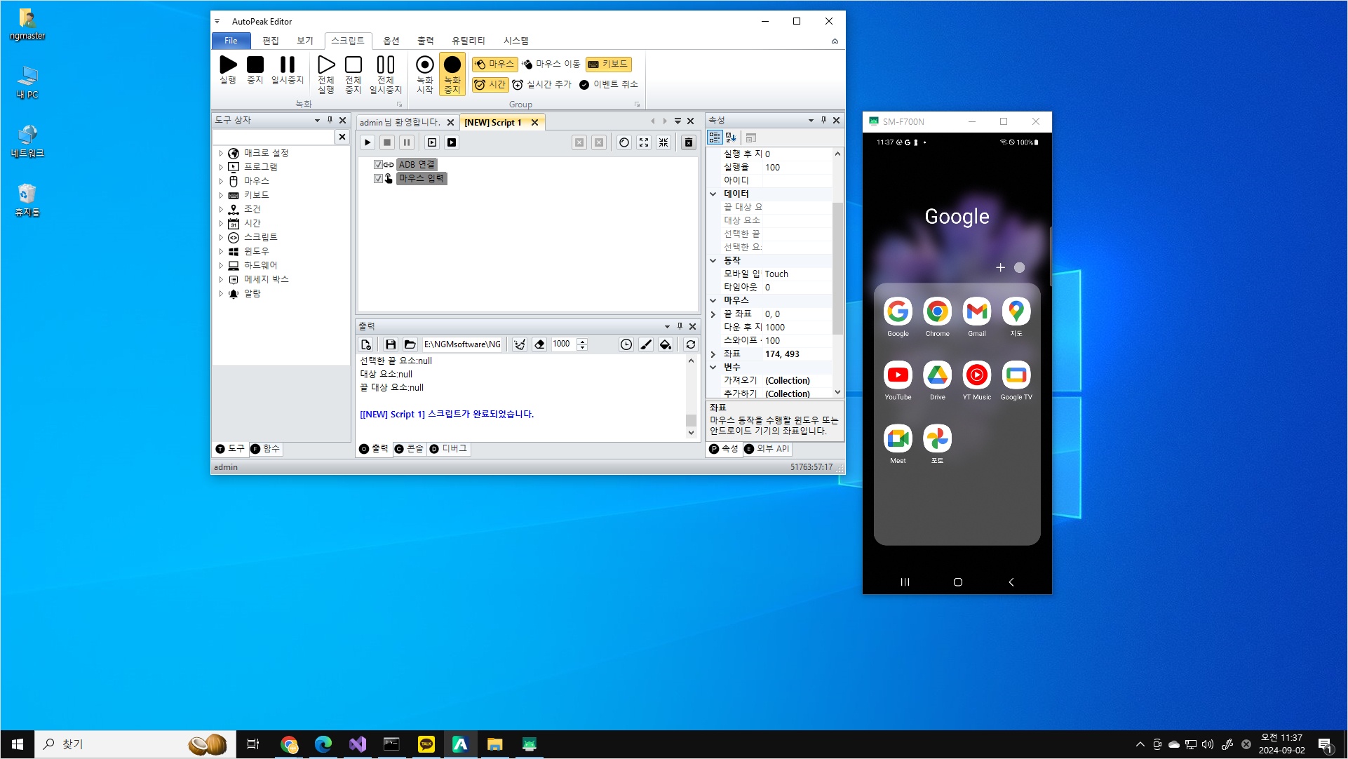
Task: Collapse the 데이터 property group
Action: tap(713, 194)
